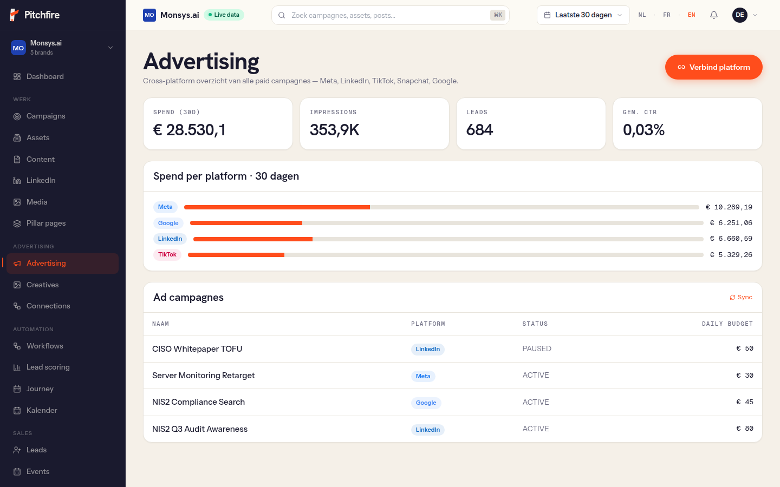The width and height of the screenshot is (780, 487).
Task: Click the Connections icon in sidebar
Action: point(17,306)
